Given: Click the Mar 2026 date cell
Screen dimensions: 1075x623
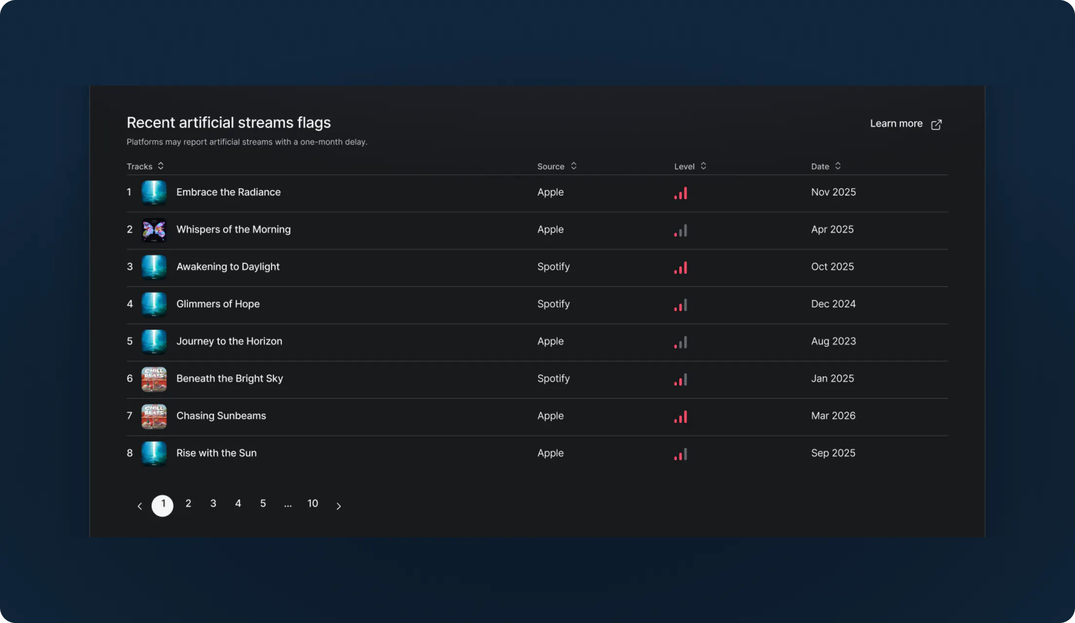Looking at the screenshot, I should click(x=833, y=416).
